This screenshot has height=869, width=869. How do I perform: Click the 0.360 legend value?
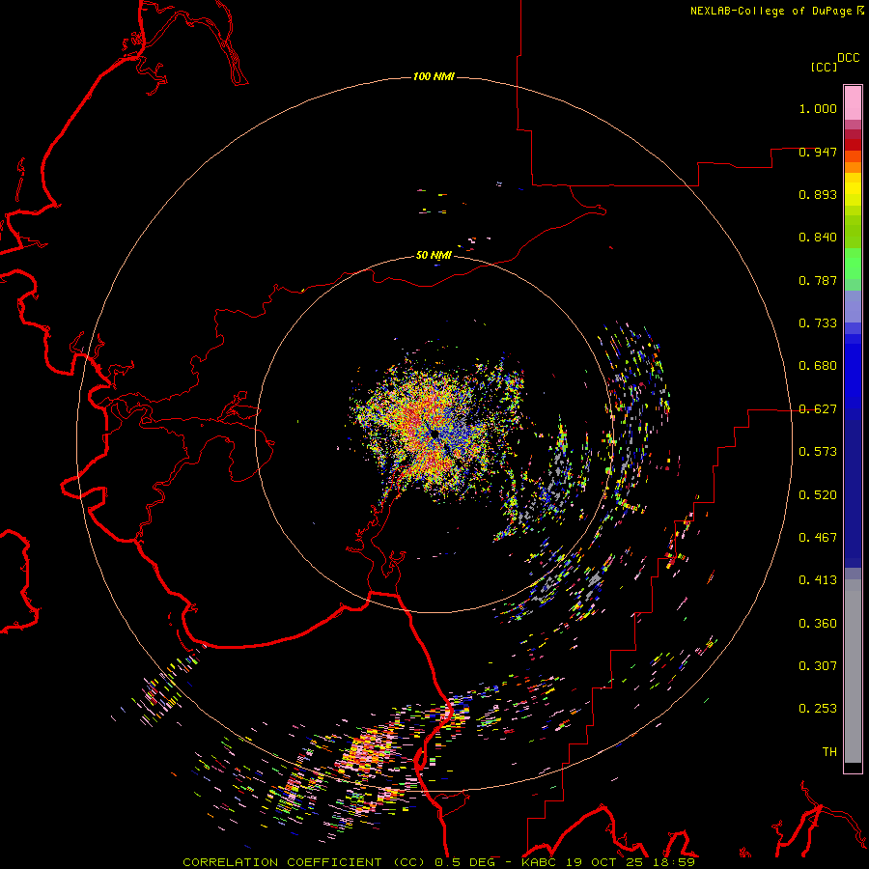(818, 624)
